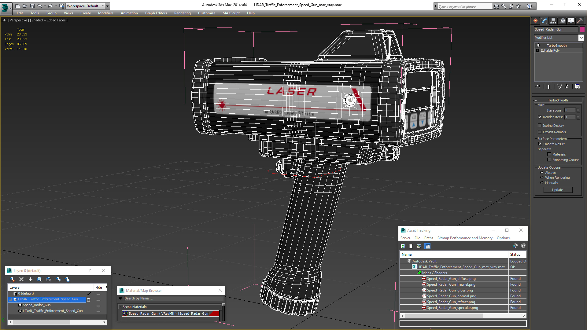The height and width of the screenshot is (330, 587).
Task: Toggle Render Iters checkbox
Action: 540,117
